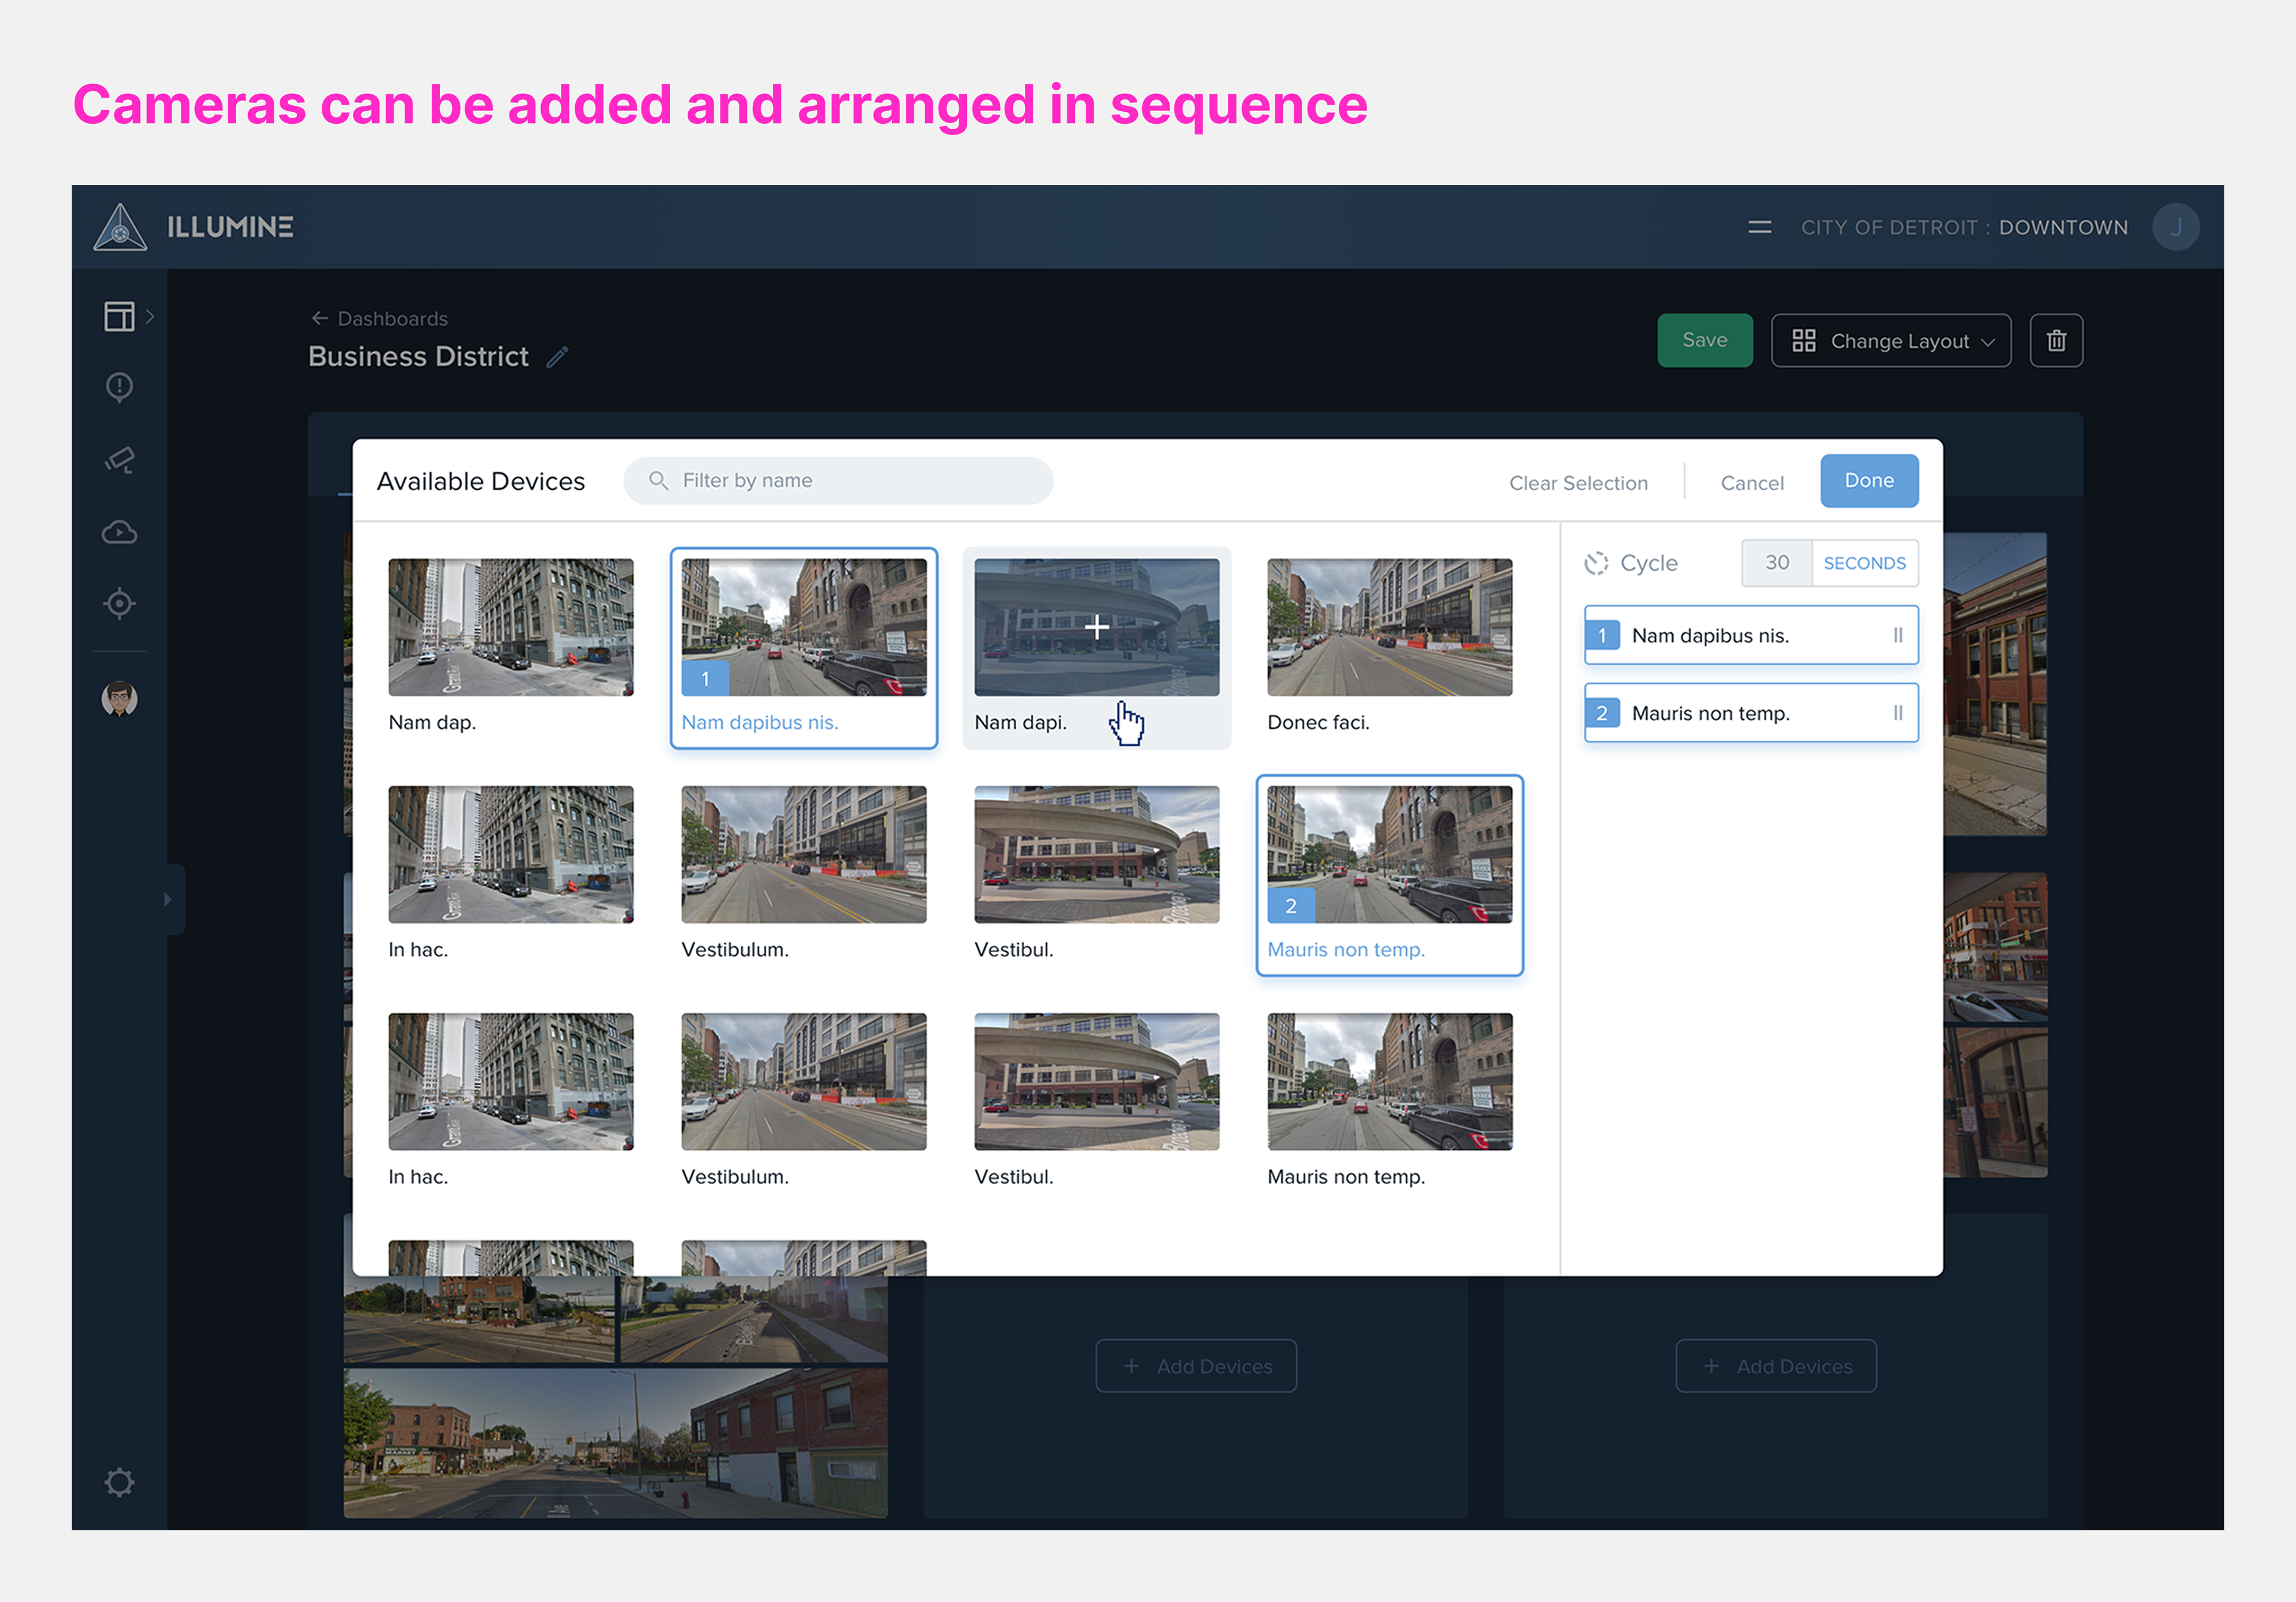Select Vestibulum. camera in second row
The height and width of the screenshot is (1602, 2296).
coord(803,854)
